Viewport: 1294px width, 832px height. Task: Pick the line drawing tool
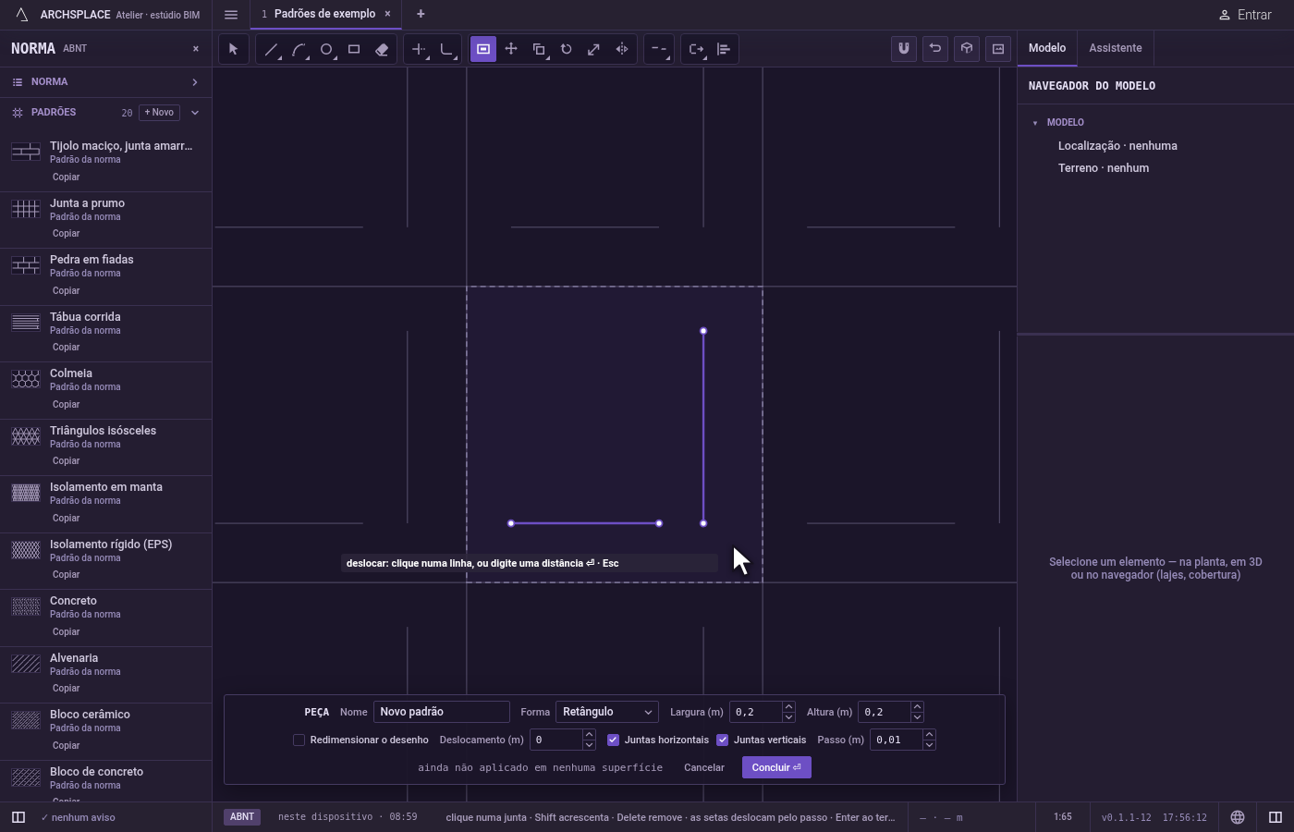coord(271,49)
